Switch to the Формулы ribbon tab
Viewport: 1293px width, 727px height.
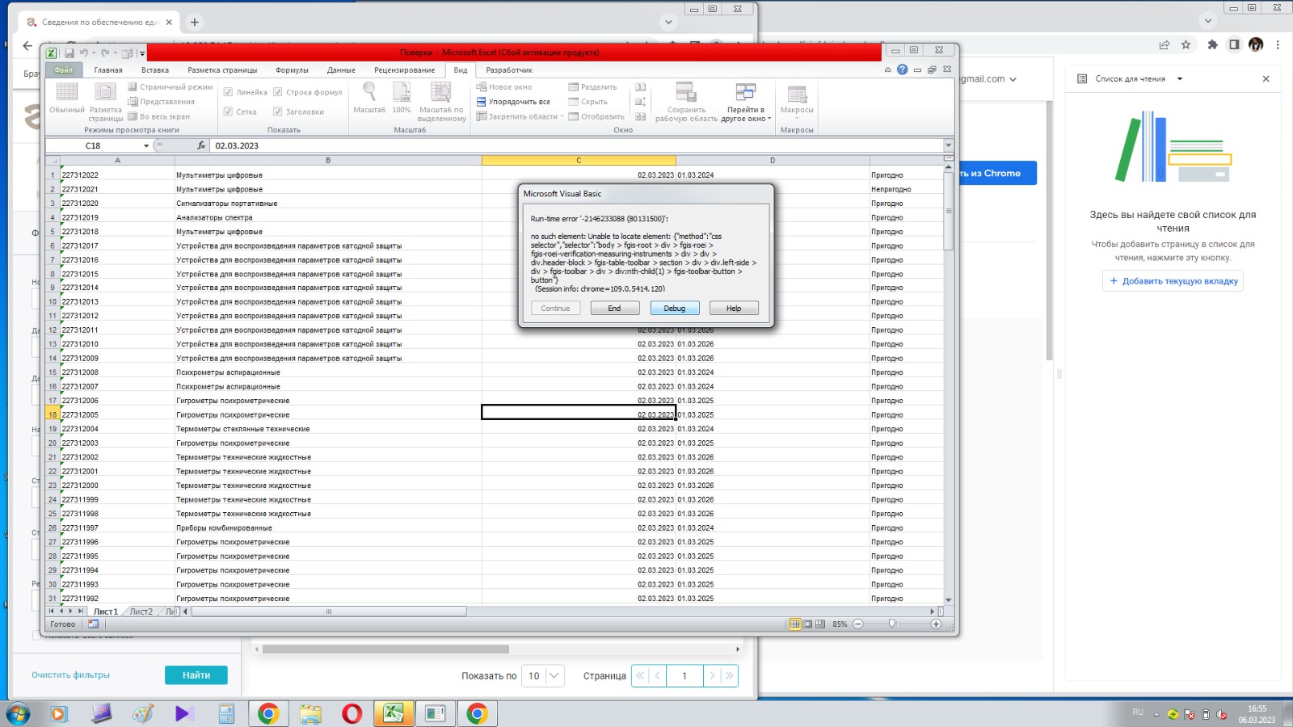[292, 70]
